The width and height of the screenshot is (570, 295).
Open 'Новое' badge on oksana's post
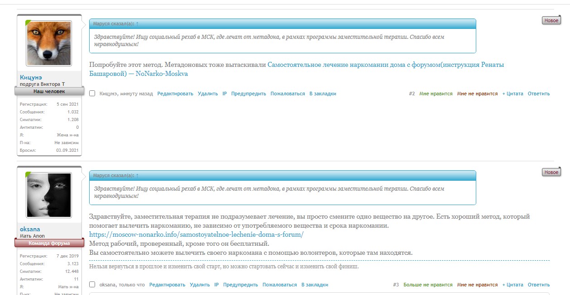click(551, 172)
